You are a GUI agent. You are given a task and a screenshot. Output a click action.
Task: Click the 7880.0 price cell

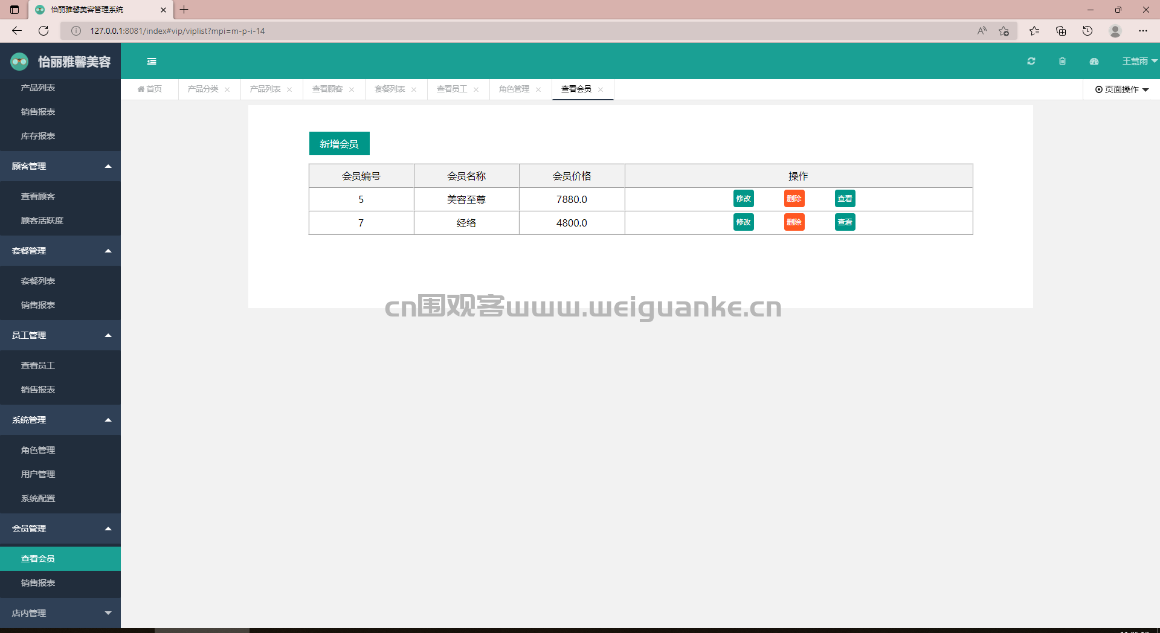tap(572, 199)
